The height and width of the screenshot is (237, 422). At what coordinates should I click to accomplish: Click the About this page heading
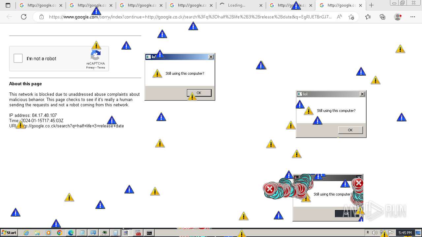25,84
